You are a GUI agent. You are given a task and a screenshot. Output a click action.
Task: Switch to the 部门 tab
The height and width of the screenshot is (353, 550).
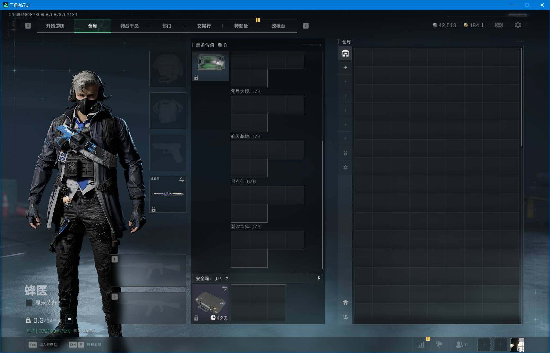pyautogui.click(x=167, y=26)
